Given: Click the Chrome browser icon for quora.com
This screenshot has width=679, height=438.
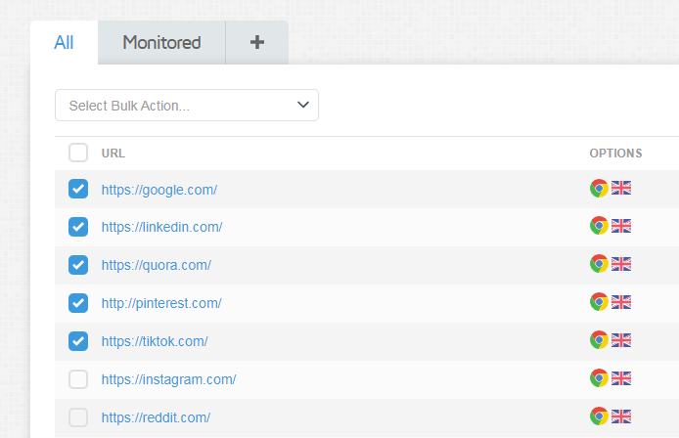Looking at the screenshot, I should (x=599, y=264).
